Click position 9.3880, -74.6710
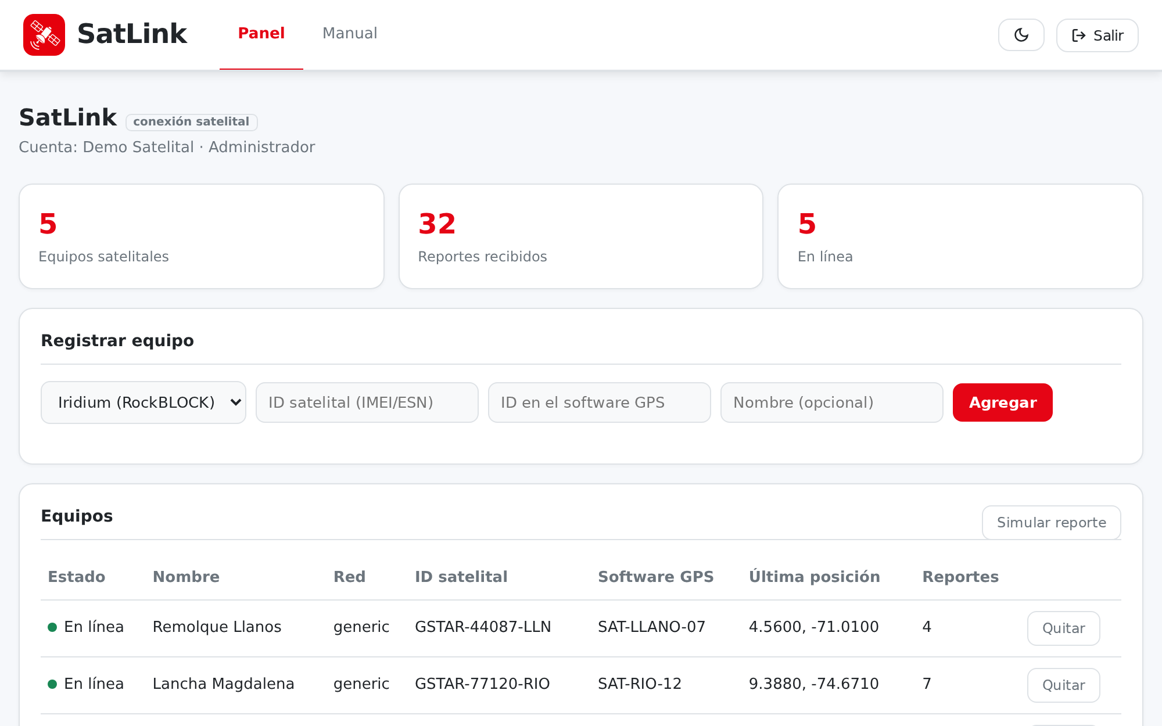Screen dimensions: 1162x726 point(813,684)
